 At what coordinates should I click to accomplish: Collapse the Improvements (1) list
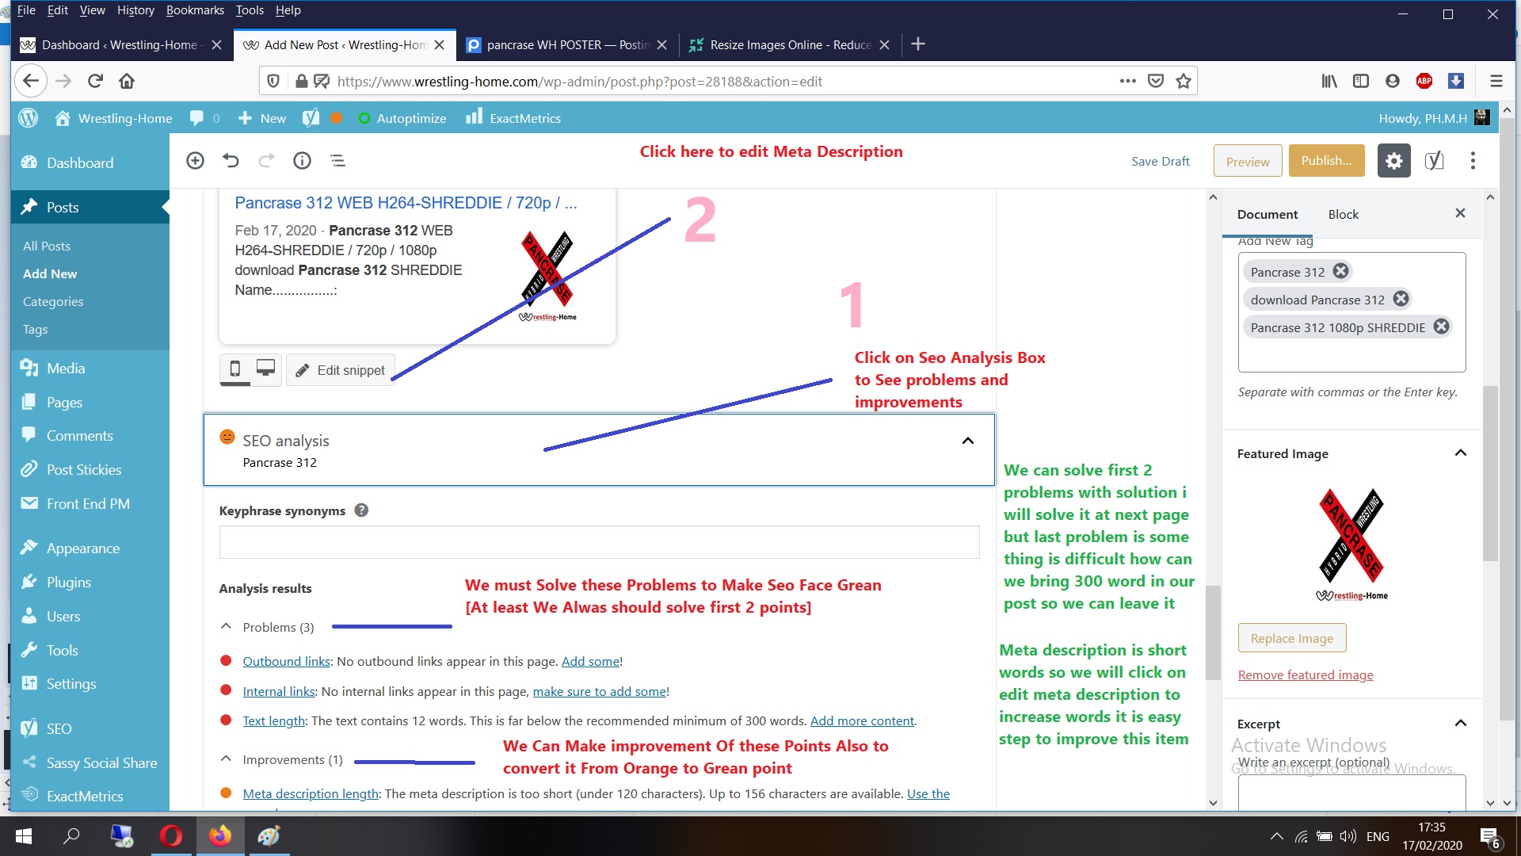click(x=226, y=759)
